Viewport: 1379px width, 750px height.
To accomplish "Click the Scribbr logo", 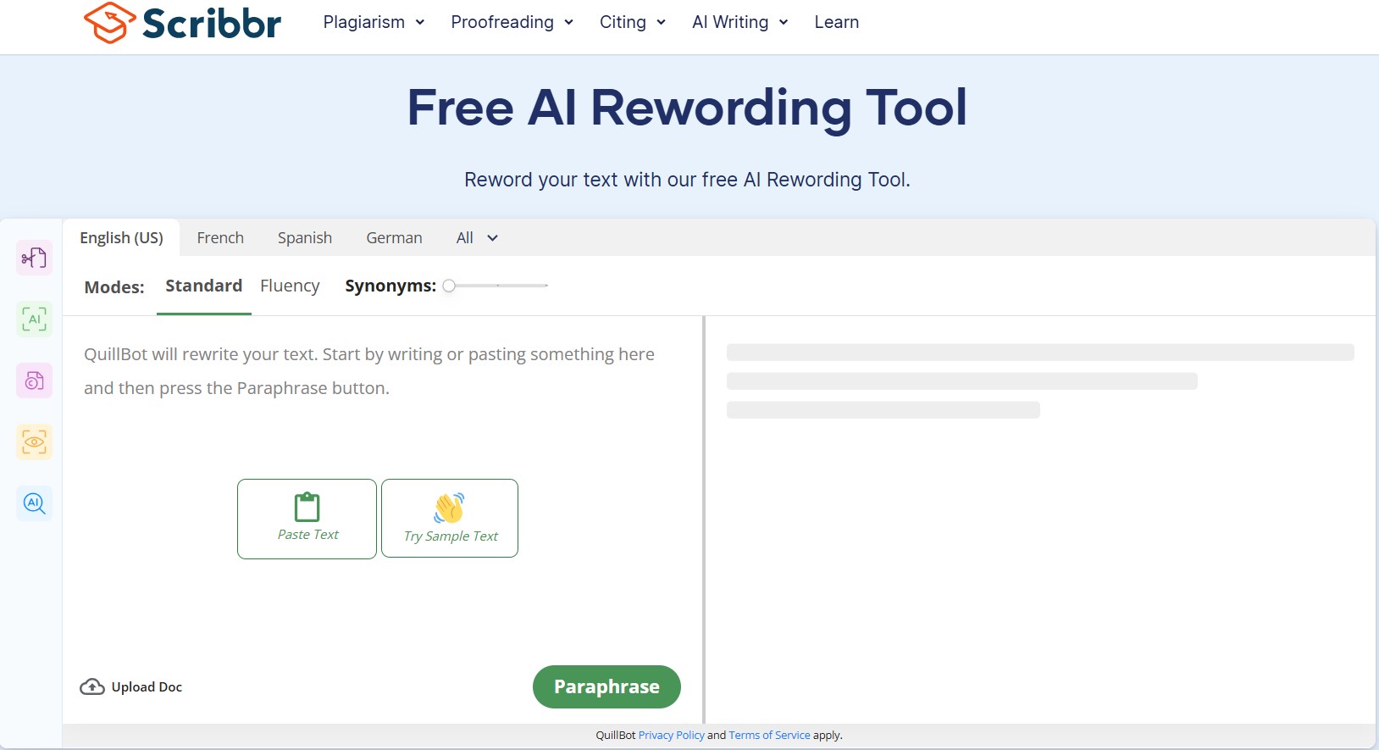I will tap(182, 23).
